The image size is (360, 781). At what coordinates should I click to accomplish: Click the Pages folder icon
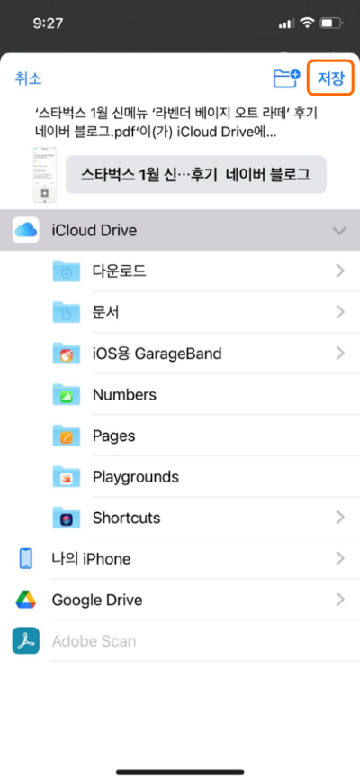66,436
